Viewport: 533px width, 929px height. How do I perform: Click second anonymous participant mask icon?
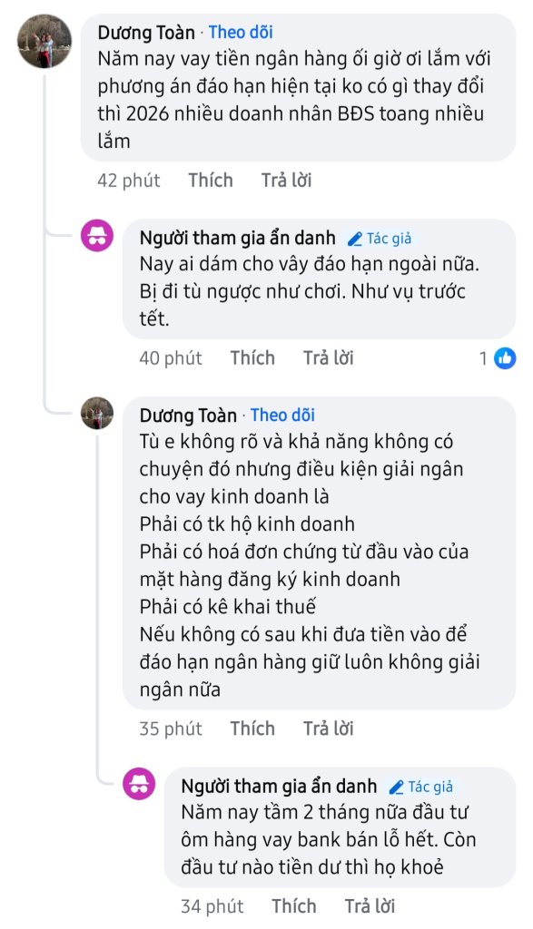pyautogui.click(x=139, y=784)
